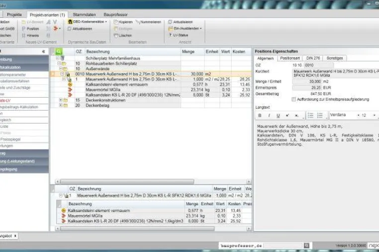Screen dimensions: 379x252
Task: Apply Underline in the Langtext editor toolbar
Action: point(278,116)
